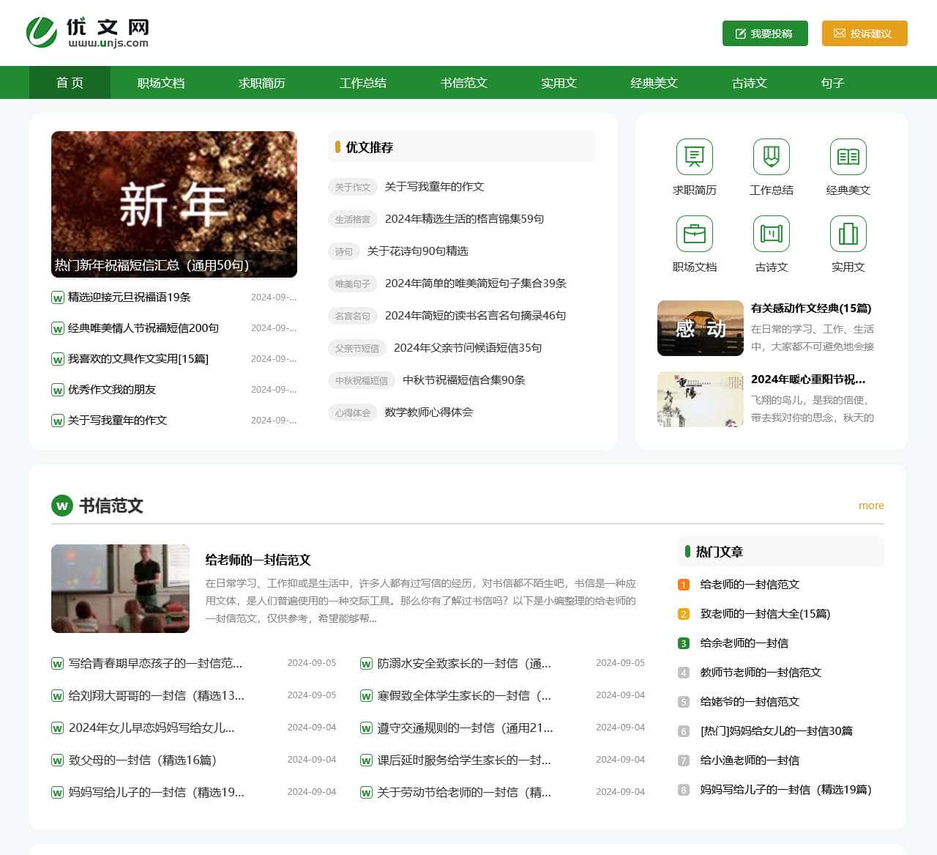Click the 感动 article thumbnail
The image size is (937, 855).
pyautogui.click(x=700, y=328)
